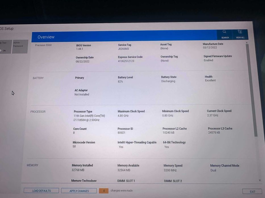Click the Precision 5560 model label
Image resolution: width=265 pixels, height=198 pixels.
[43, 45]
